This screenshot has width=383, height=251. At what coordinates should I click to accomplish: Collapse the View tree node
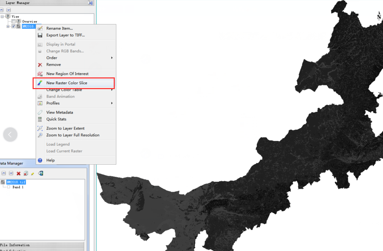pyautogui.click(x=2, y=17)
